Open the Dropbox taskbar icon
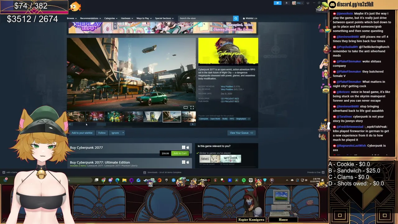 click(229, 180)
